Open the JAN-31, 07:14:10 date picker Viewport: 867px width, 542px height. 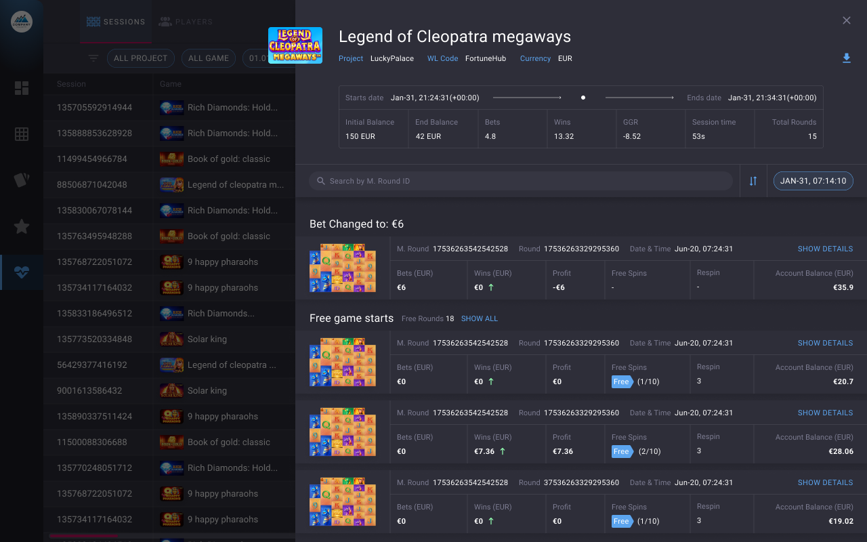pyautogui.click(x=813, y=181)
